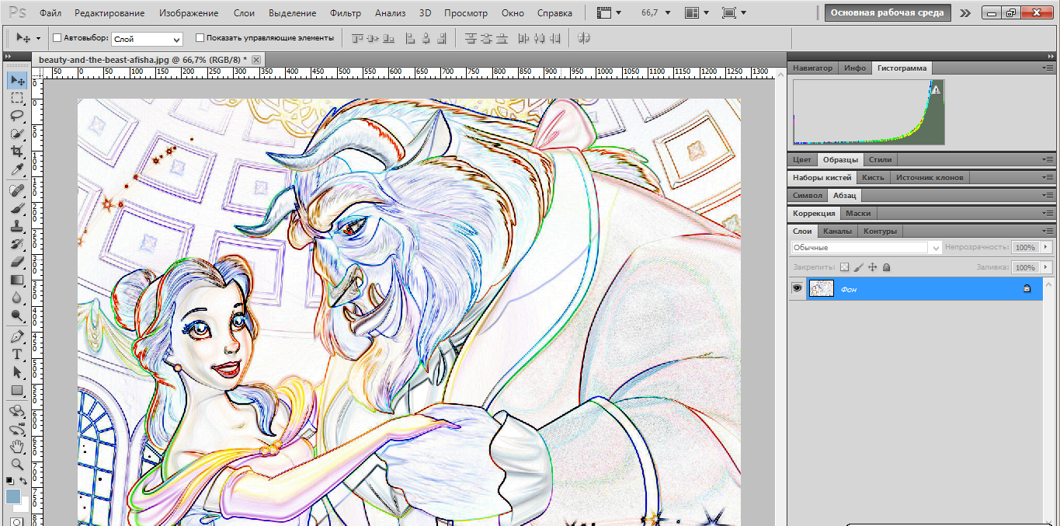
Task: Enable the Автовыбор checkbox
Action: [57, 38]
